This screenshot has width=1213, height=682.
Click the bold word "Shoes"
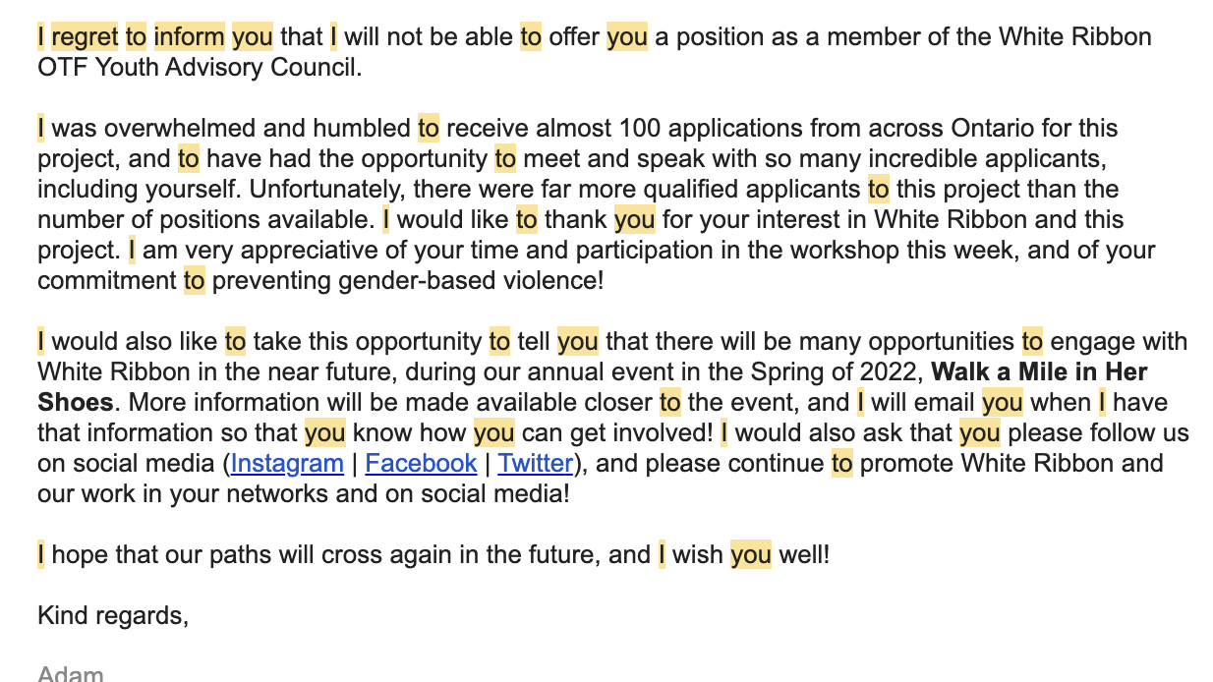(76, 403)
